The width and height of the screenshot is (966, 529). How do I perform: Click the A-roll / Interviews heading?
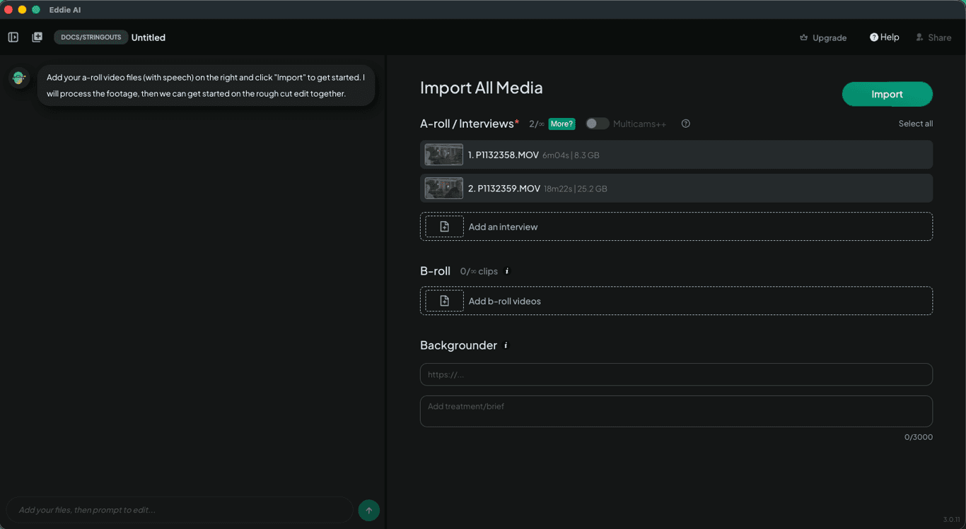pos(470,124)
